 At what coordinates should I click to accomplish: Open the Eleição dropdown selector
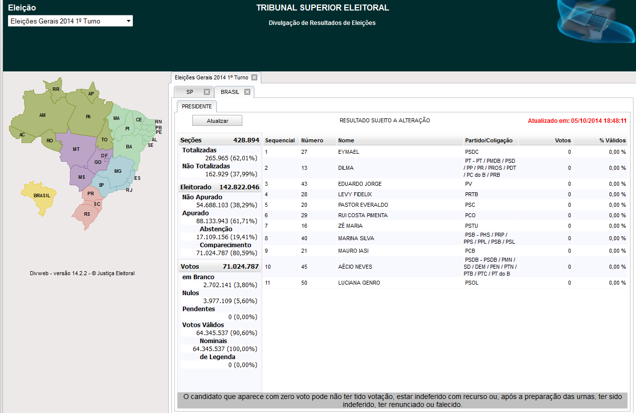coord(70,21)
